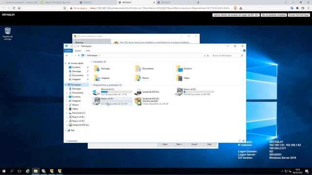Switch to large icons view in Explorer status bar
Viewport: 312px width, 175px height.
coord(244,140)
